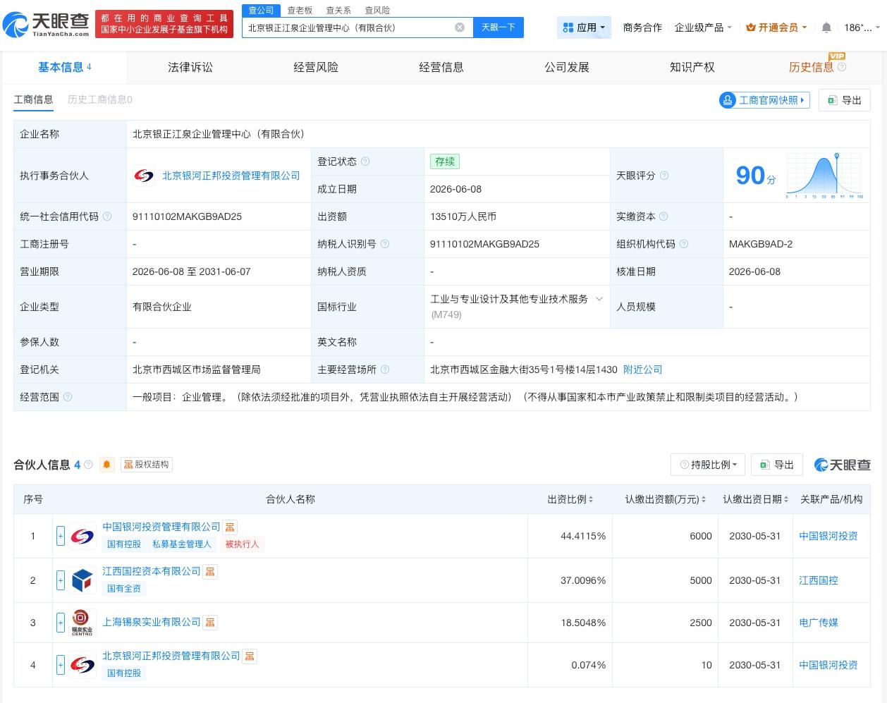Click the help icon next to 纳税人识别号

coord(385,244)
